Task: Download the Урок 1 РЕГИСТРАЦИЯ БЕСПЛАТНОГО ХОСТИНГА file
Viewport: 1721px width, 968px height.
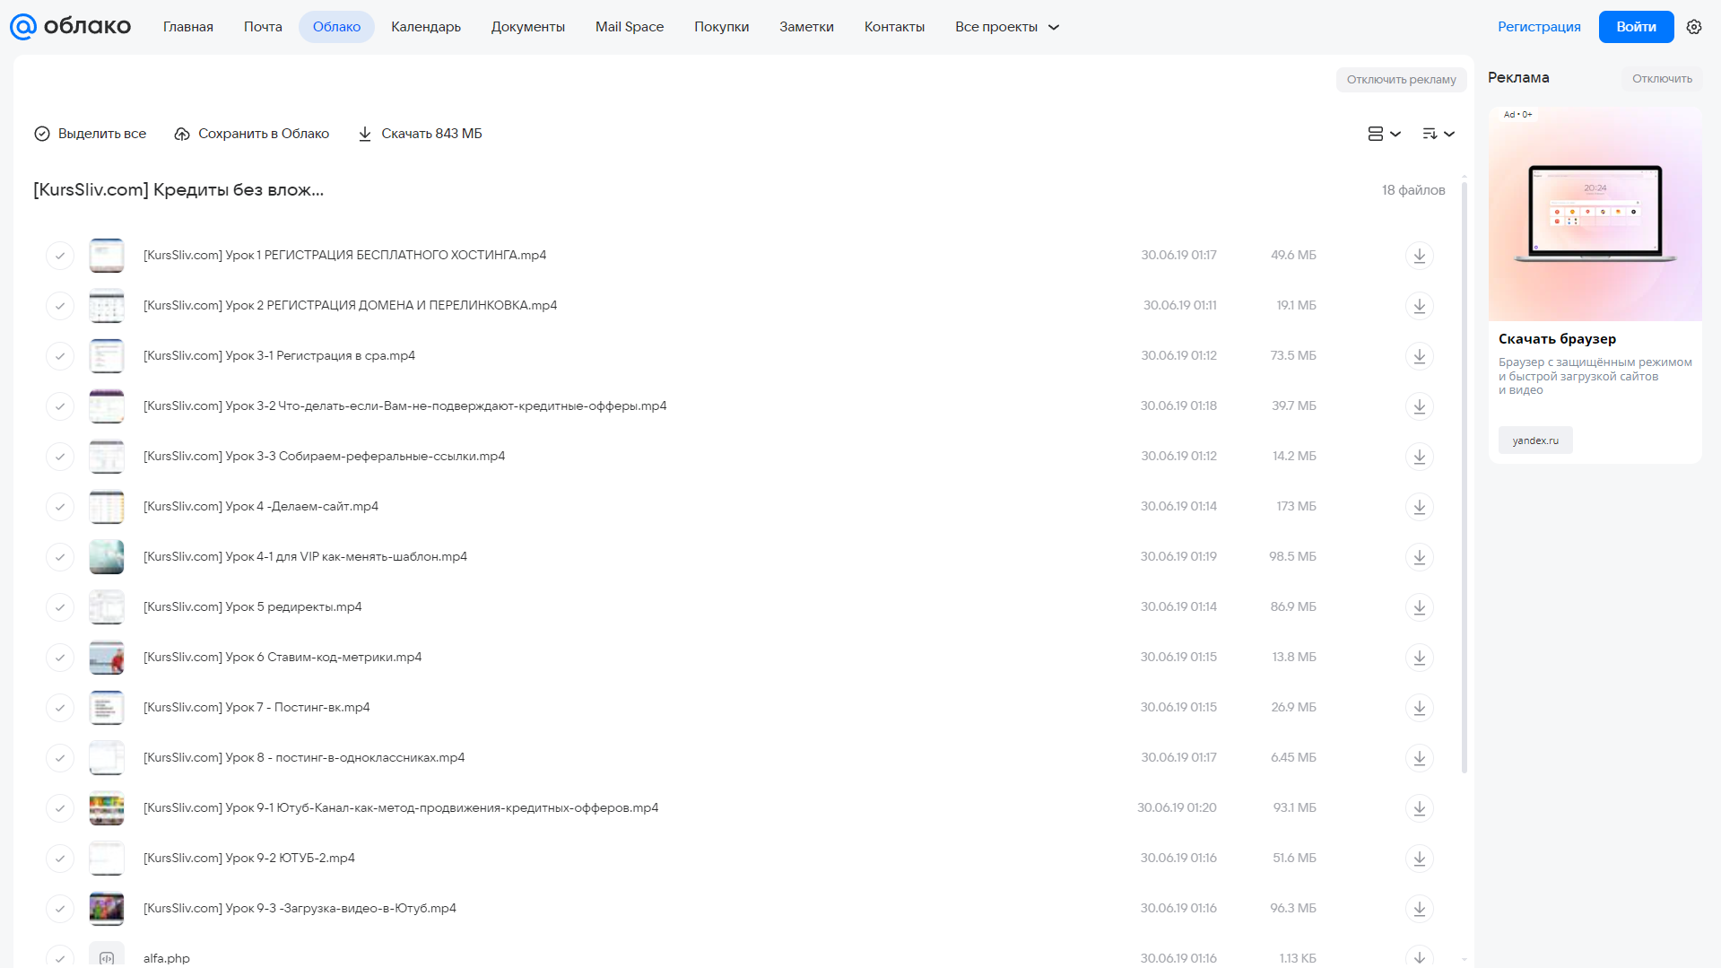Action: 1419,256
